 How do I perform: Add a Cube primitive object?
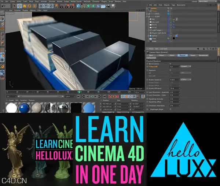(78, 6)
